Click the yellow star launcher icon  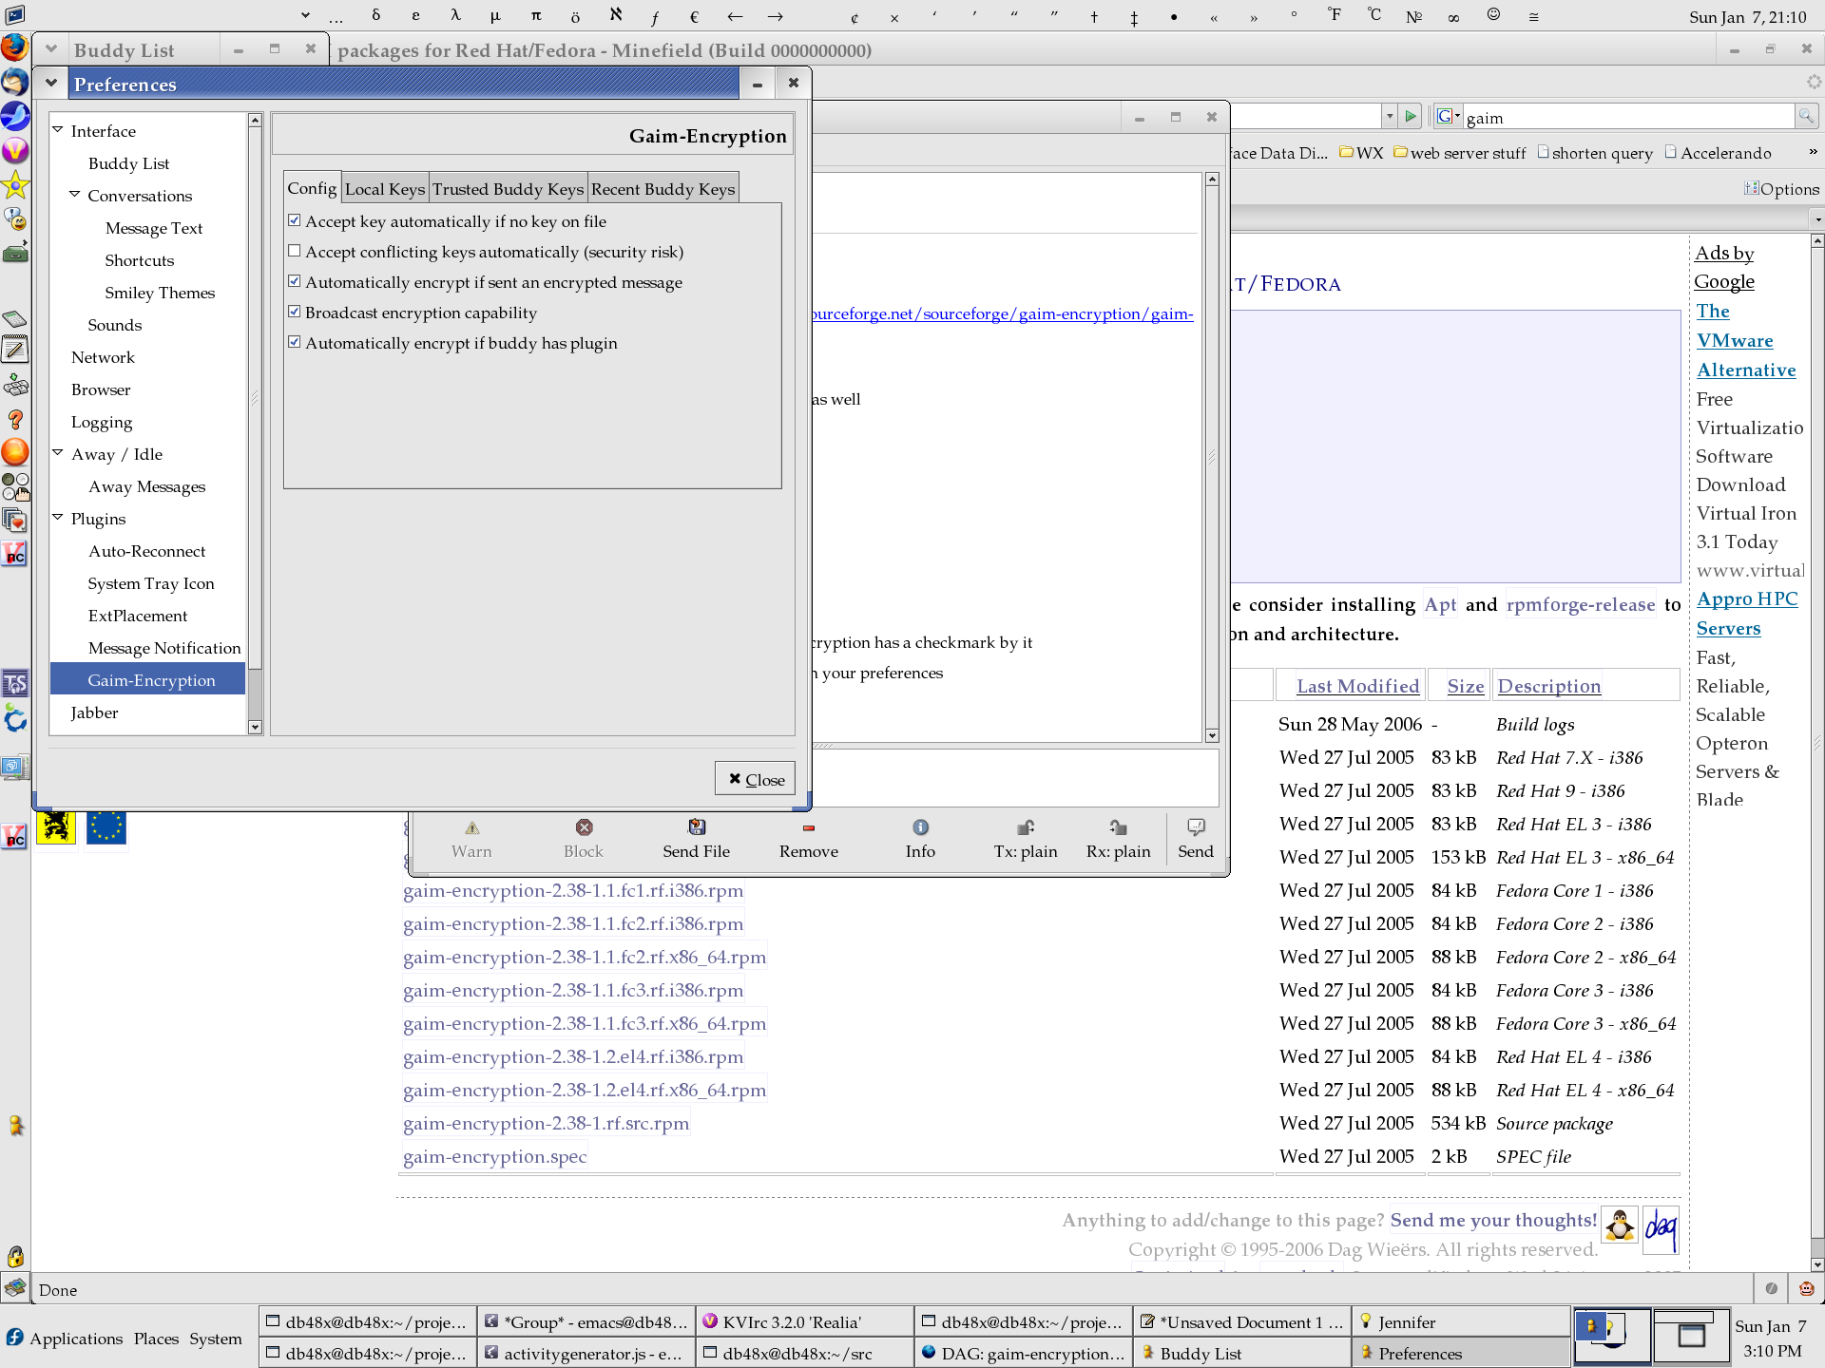coord(14,184)
